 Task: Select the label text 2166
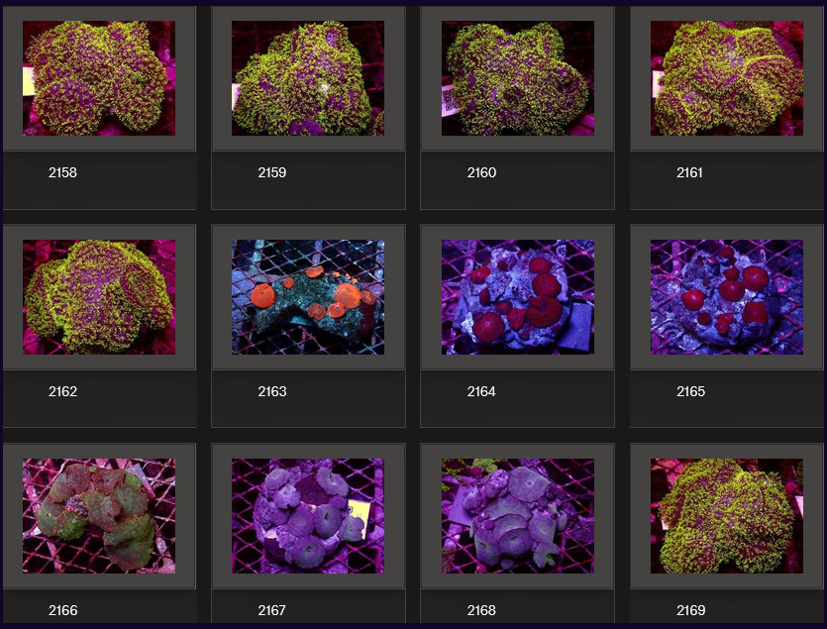tap(62, 610)
